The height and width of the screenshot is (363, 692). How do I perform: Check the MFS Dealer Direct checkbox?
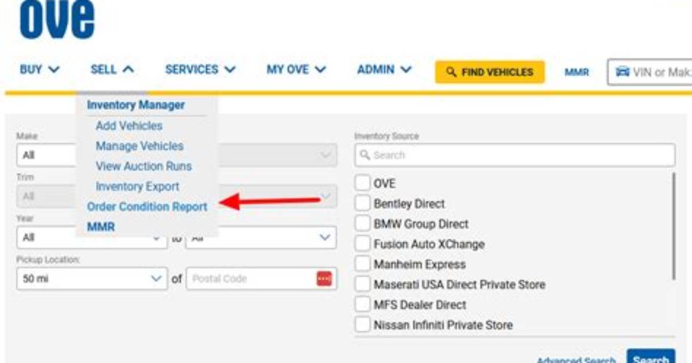coord(362,305)
